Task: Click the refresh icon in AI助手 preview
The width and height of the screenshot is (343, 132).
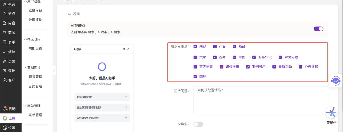Action: point(124,49)
